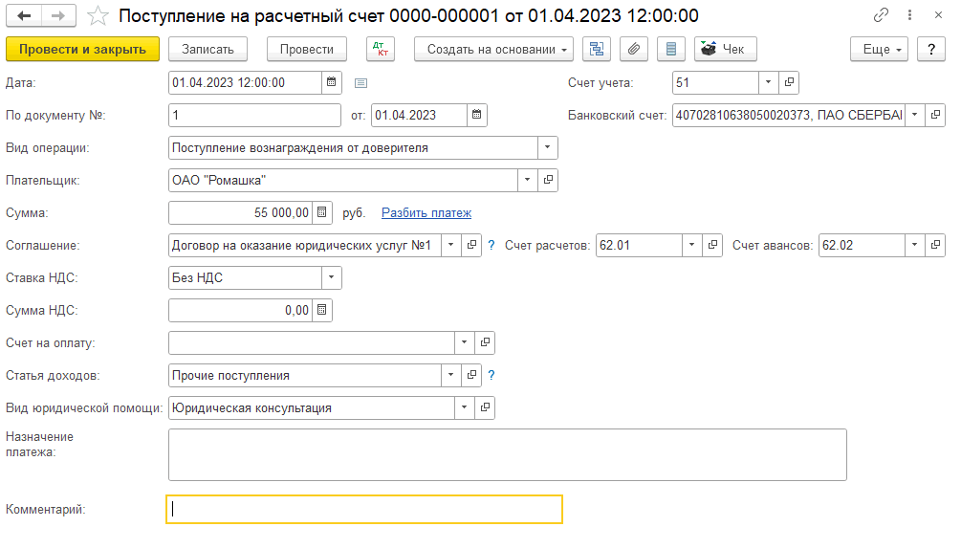Viewport: 961px width, 549px height.
Task: Open the document structure icon
Action: click(597, 50)
